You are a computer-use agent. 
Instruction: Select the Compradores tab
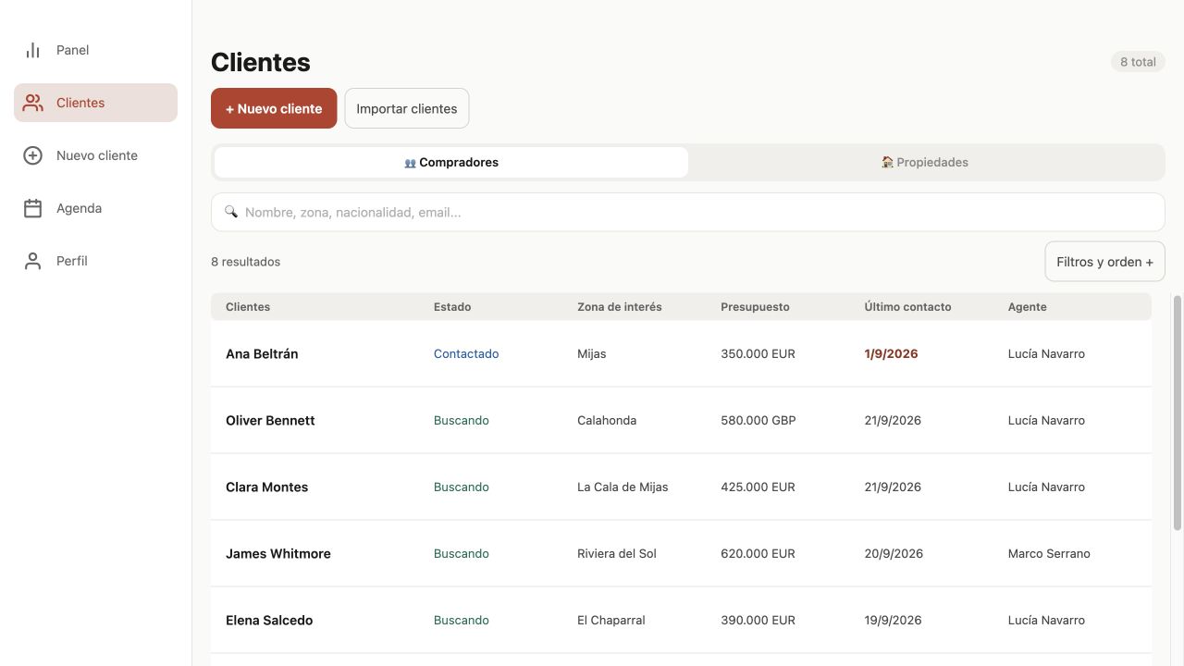coord(451,162)
